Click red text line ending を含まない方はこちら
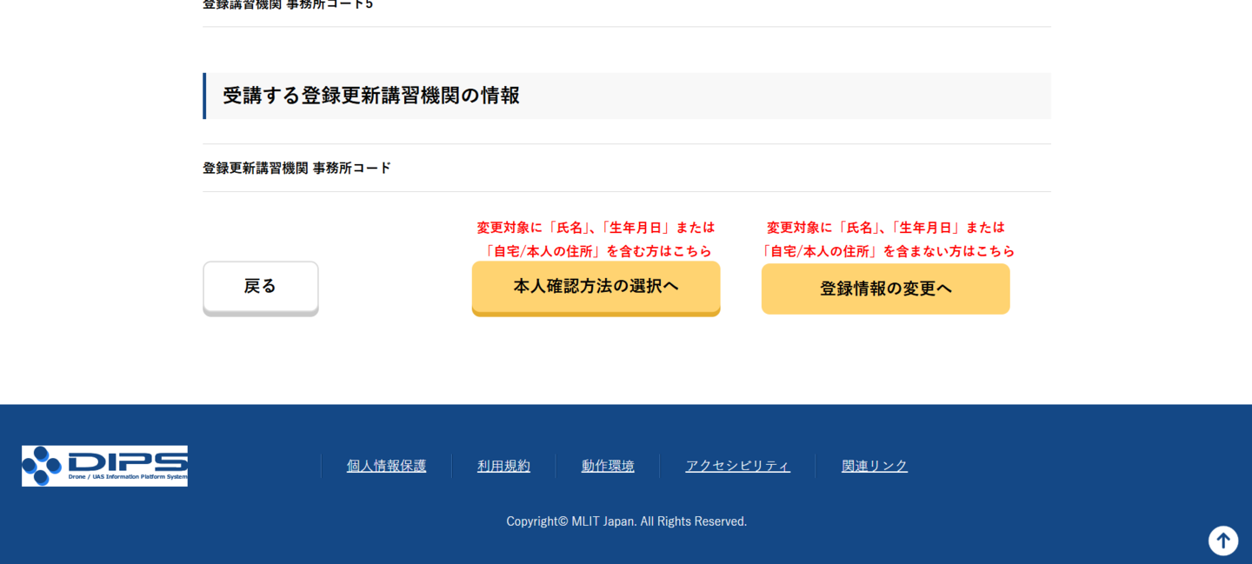 885,251
